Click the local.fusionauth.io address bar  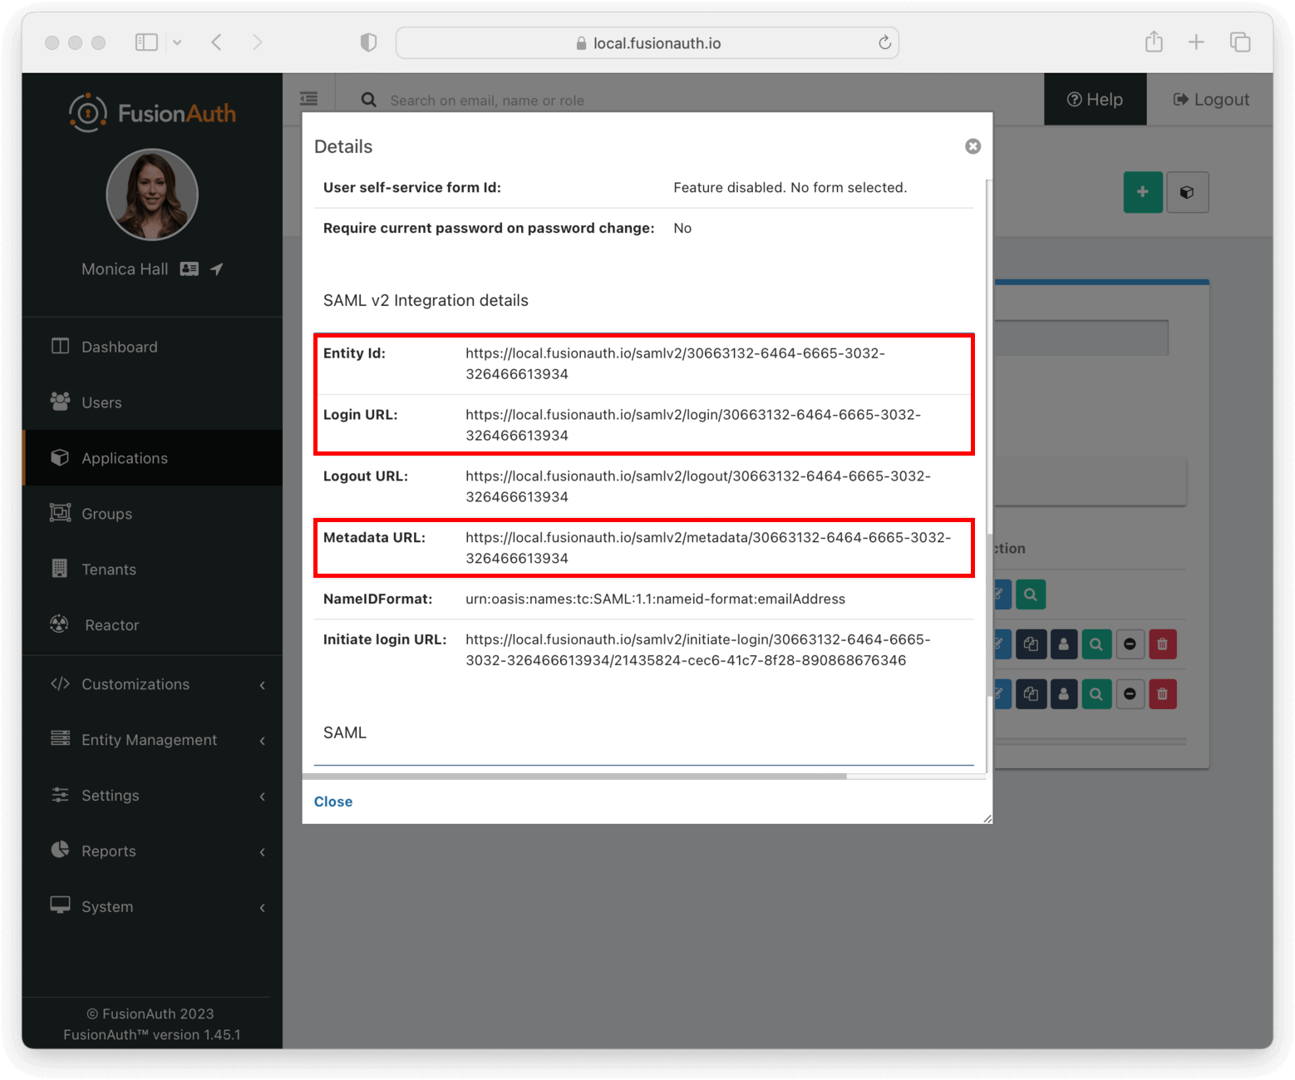pyautogui.click(x=647, y=43)
